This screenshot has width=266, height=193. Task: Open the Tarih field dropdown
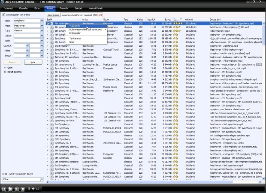coord(42,41)
